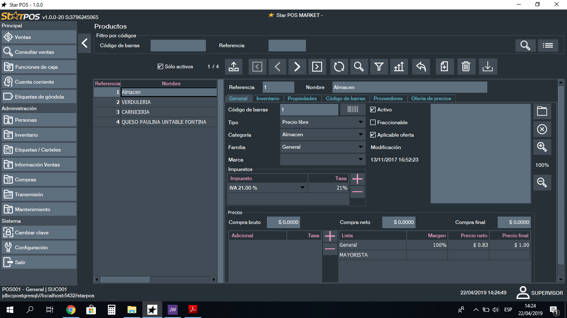This screenshot has width=567, height=318.
Task: Click the new product document icon
Action: [x=444, y=67]
